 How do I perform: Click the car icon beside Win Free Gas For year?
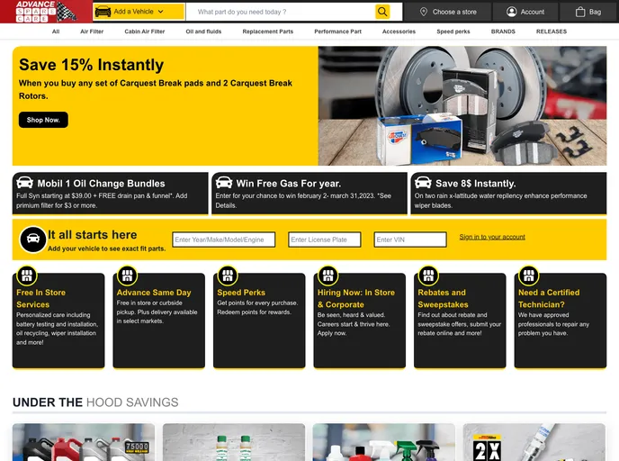(x=224, y=183)
